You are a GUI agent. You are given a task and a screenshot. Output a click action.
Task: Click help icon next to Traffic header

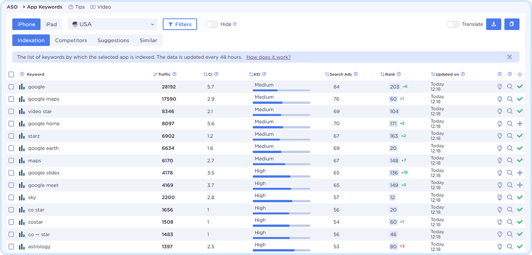(x=174, y=74)
